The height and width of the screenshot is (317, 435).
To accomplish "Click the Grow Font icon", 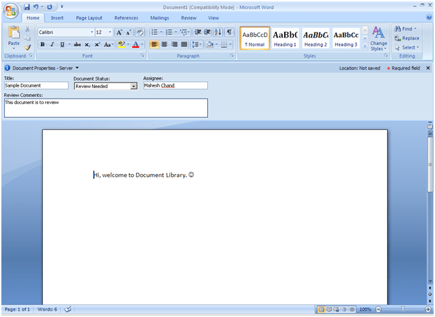I will [119, 32].
